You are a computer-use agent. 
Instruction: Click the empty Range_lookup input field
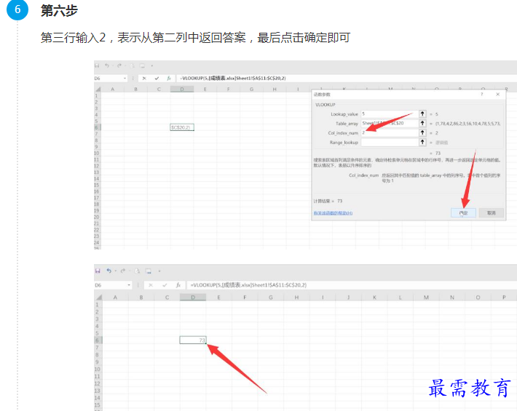click(x=390, y=143)
